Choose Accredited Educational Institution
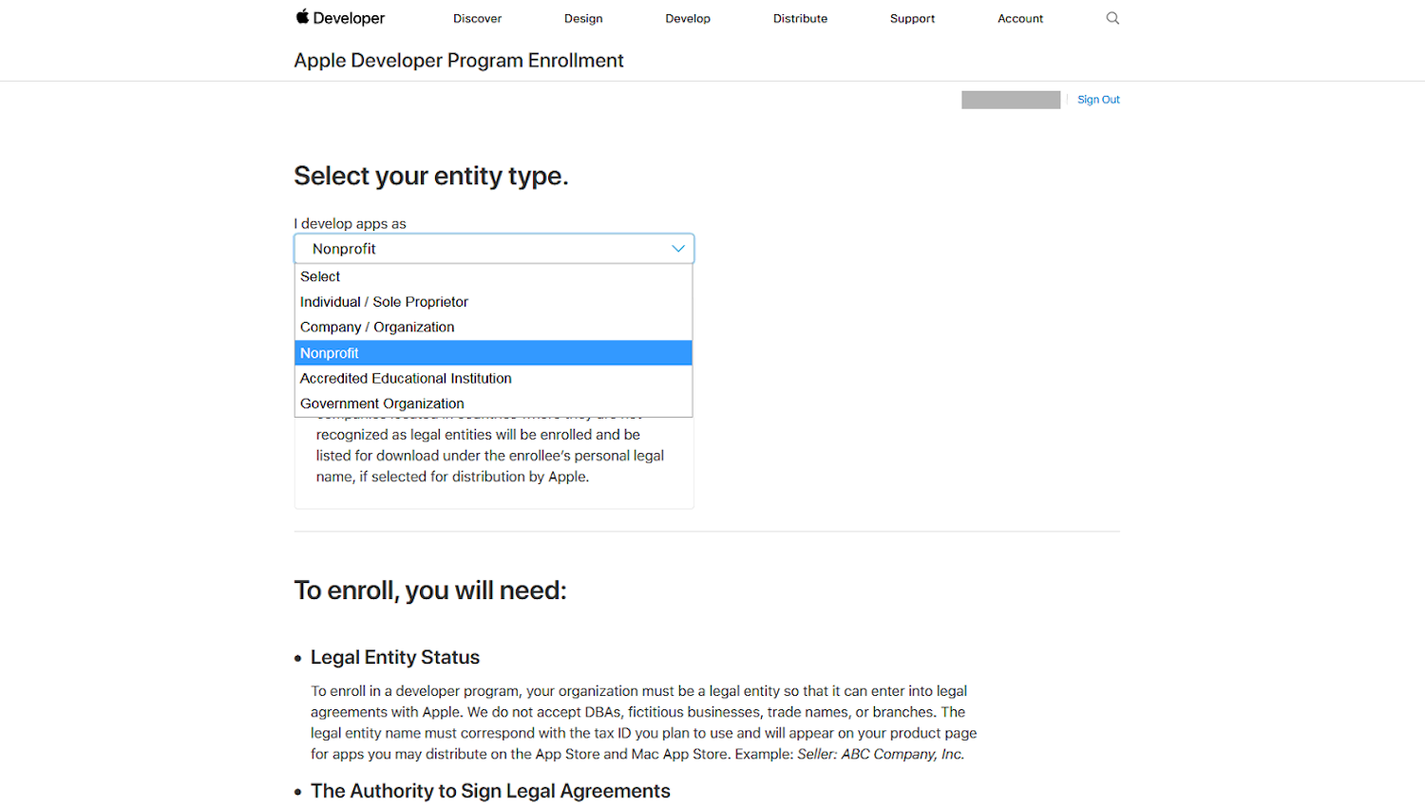The width and height of the screenshot is (1425, 807). pyautogui.click(x=494, y=378)
